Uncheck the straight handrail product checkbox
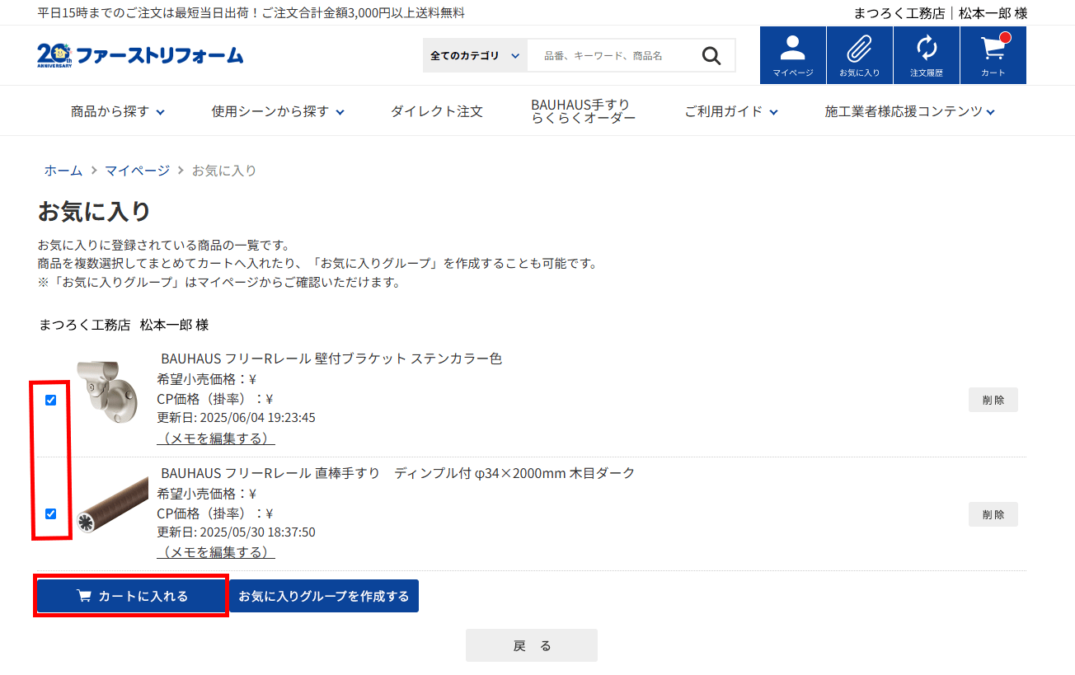1075x675 pixels. (51, 513)
